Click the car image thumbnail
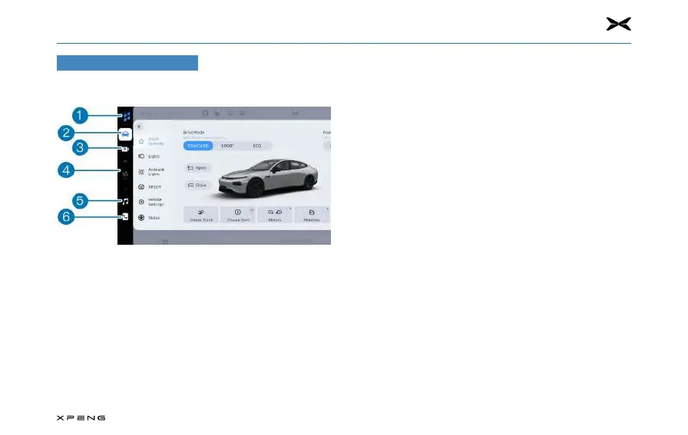The height and width of the screenshot is (435, 688). (x=269, y=177)
